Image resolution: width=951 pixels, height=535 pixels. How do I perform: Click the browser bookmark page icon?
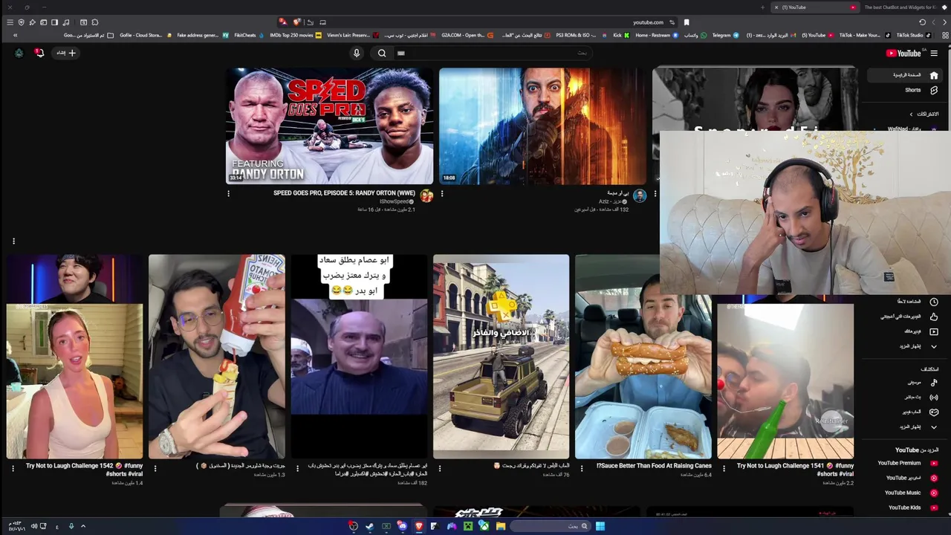point(687,22)
